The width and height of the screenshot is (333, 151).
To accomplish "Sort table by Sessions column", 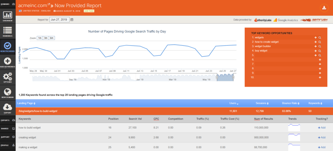I will pyautogui.click(x=262, y=103).
